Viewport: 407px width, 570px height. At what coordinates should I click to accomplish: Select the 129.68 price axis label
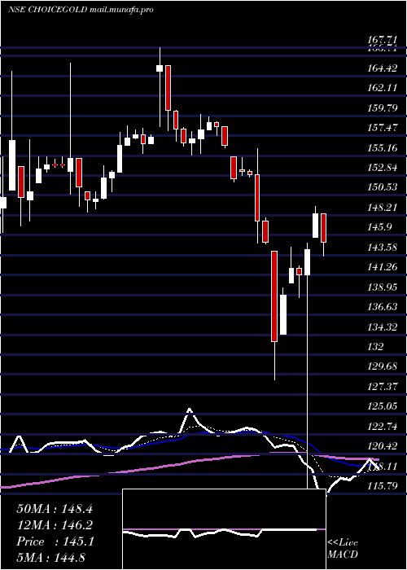pos(383,366)
